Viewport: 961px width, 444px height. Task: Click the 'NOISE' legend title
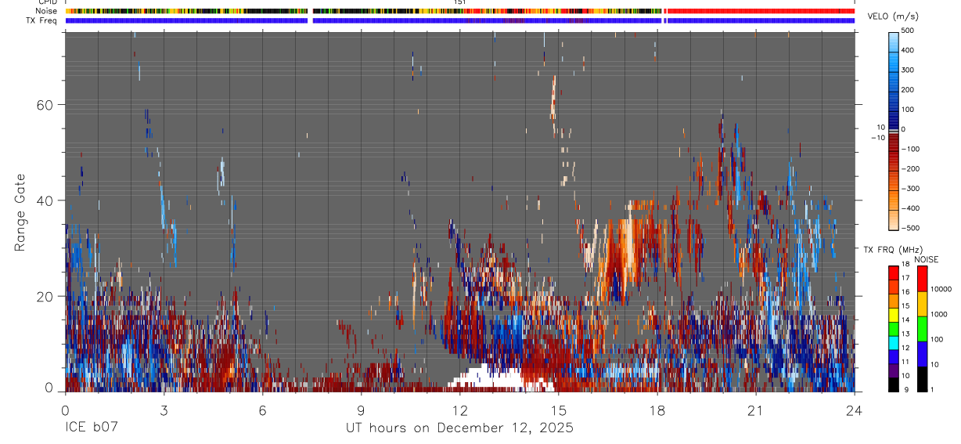point(925,259)
